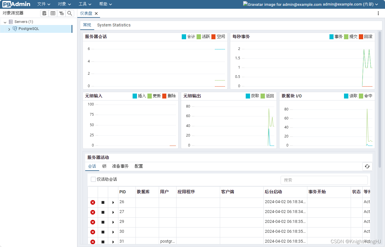Enable the 仅活动会话 checkbox

coord(93,179)
